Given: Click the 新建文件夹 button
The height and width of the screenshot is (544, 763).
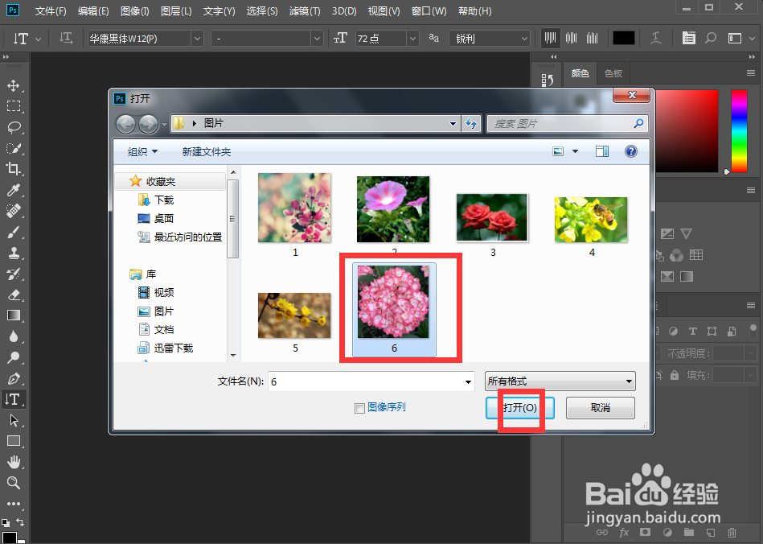Looking at the screenshot, I should pyautogui.click(x=207, y=152).
